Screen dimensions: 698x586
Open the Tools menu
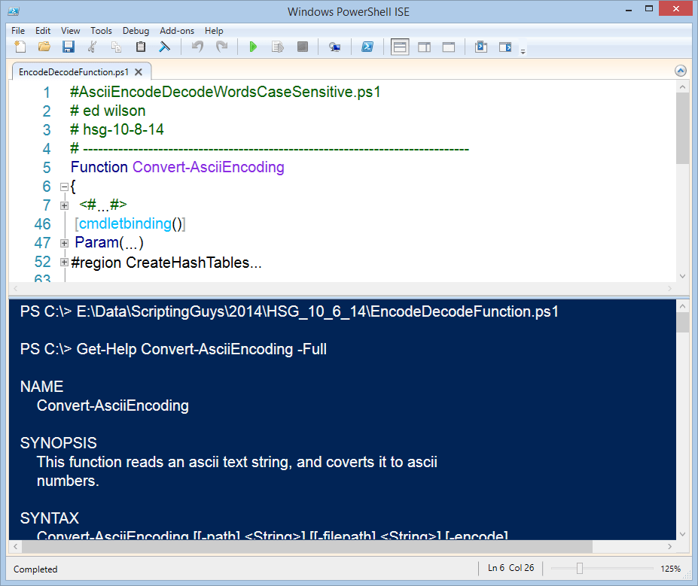click(101, 31)
